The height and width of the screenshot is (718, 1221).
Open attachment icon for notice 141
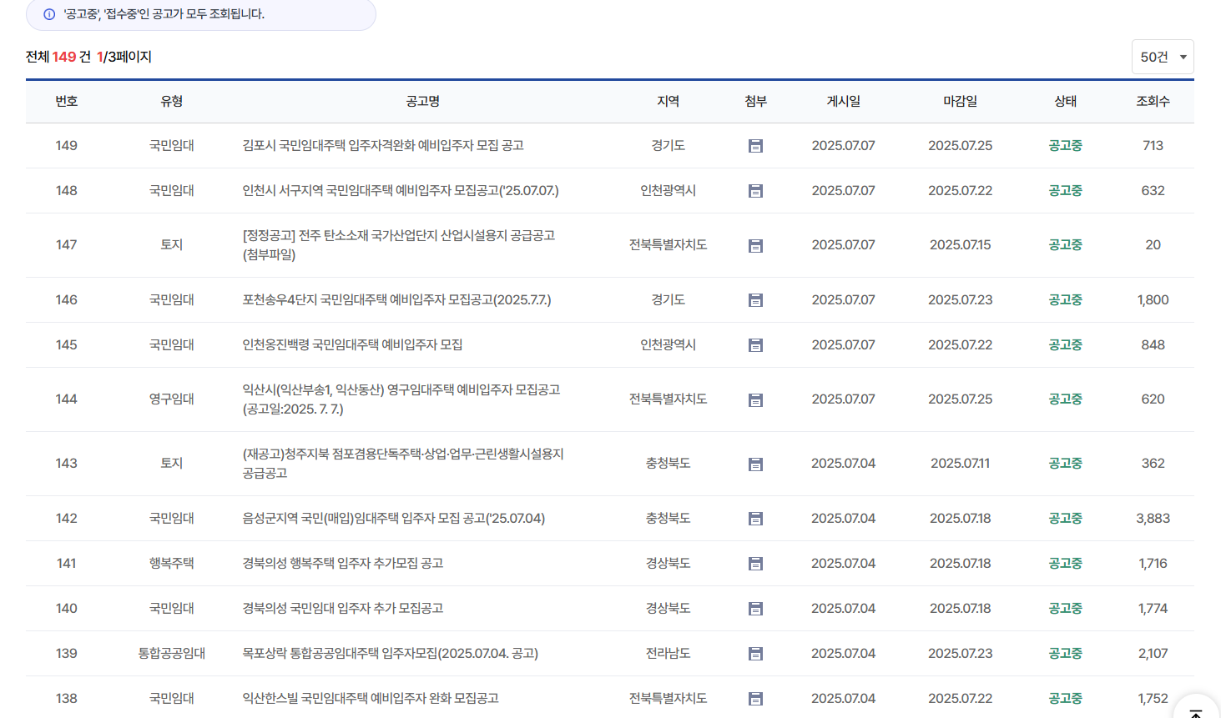click(755, 564)
